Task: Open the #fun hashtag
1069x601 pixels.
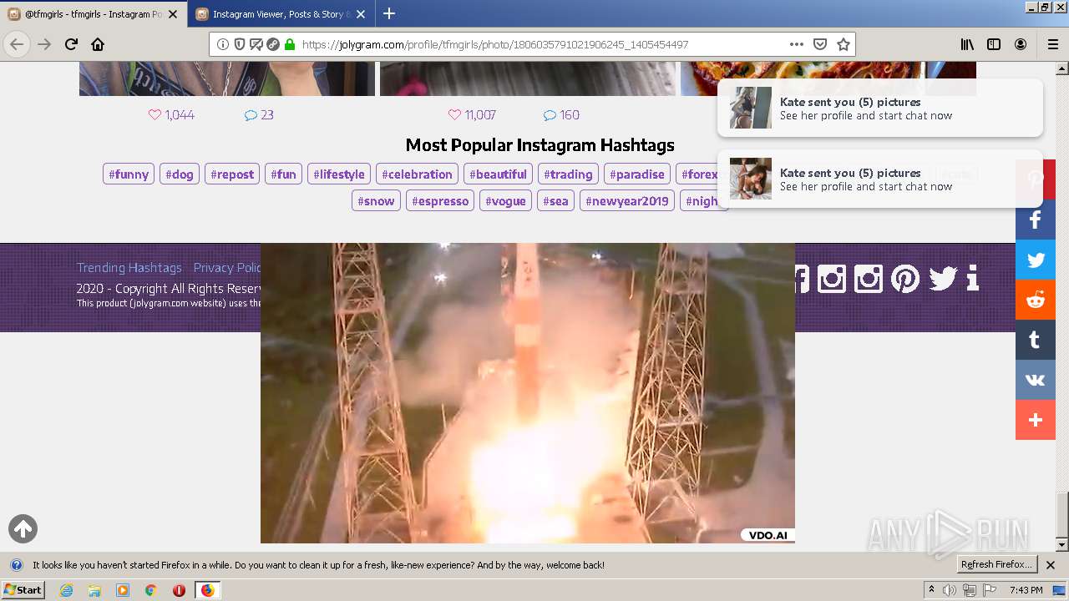Action: pyautogui.click(x=284, y=174)
